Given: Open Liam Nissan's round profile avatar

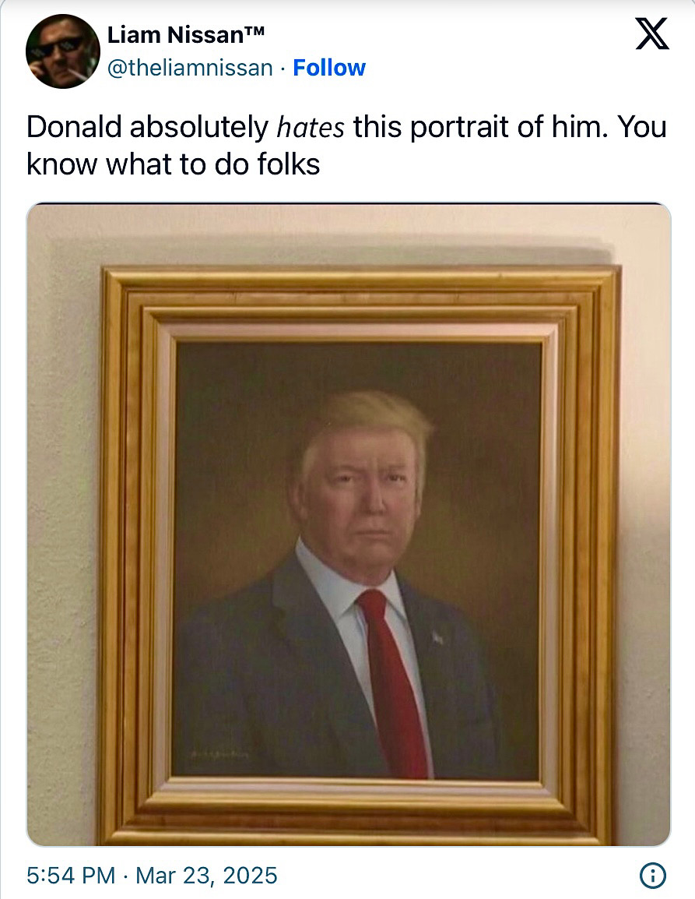Looking at the screenshot, I should point(63,51).
